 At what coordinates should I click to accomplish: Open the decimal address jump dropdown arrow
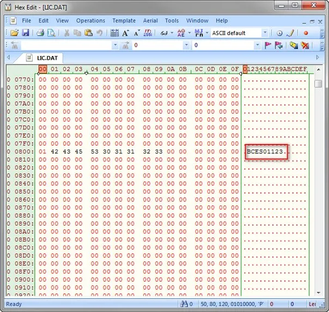click(x=257, y=45)
